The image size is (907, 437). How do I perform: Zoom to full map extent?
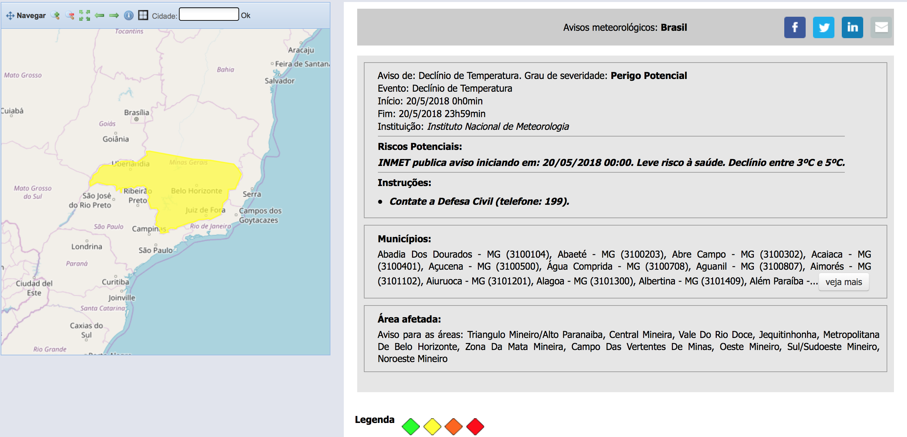point(85,15)
